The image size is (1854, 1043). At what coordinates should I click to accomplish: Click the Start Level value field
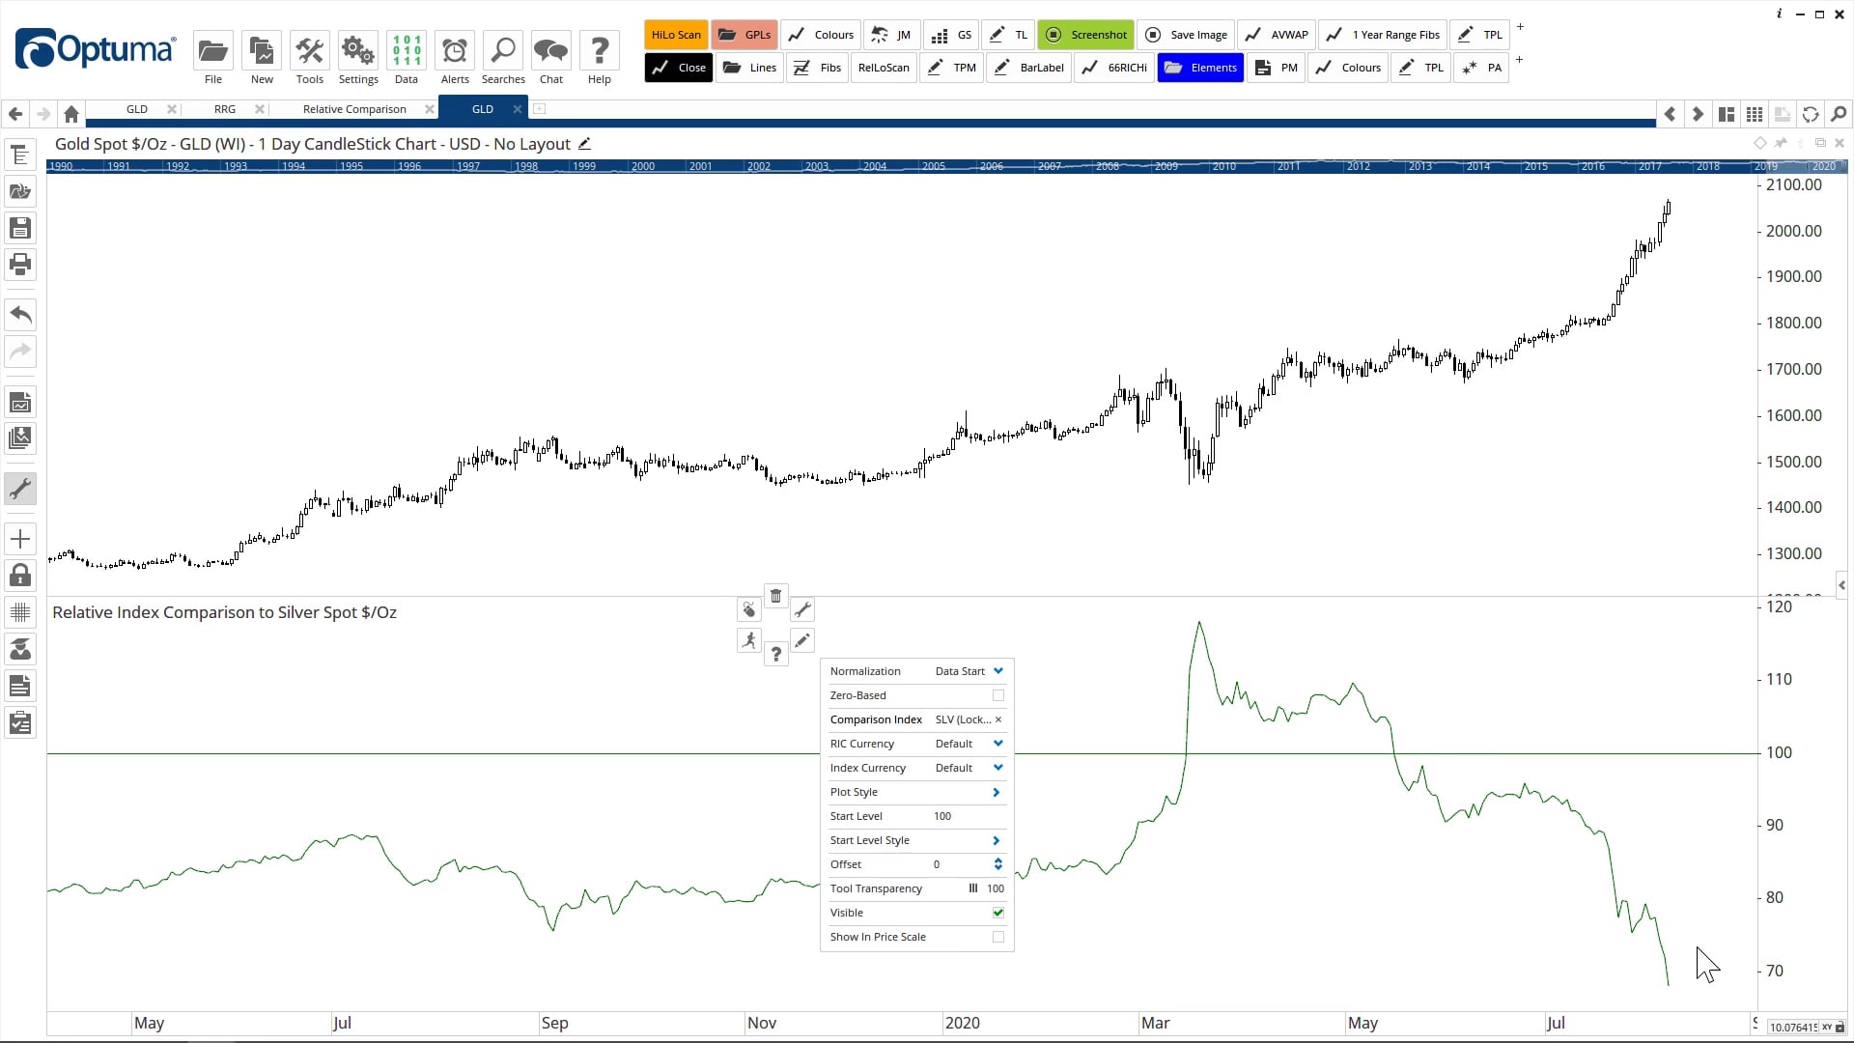[x=969, y=816]
